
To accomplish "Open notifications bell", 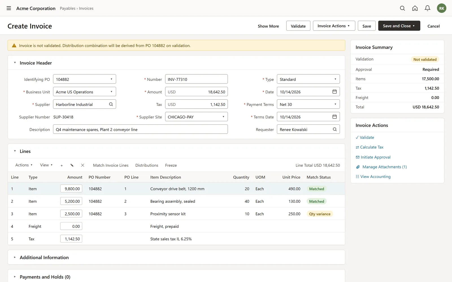I will (427, 8).
